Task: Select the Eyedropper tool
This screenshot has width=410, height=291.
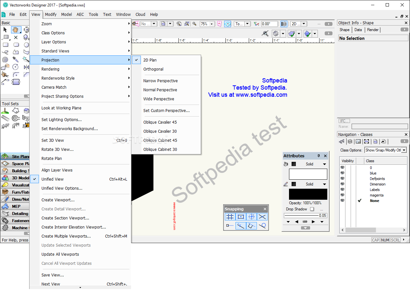Action: (16, 60)
